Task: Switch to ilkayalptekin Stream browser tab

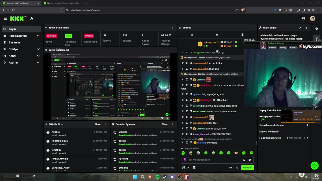Action: click(x=62, y=3)
